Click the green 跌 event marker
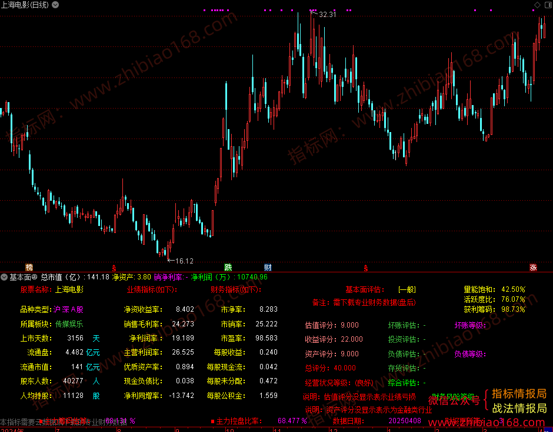 tap(228, 268)
